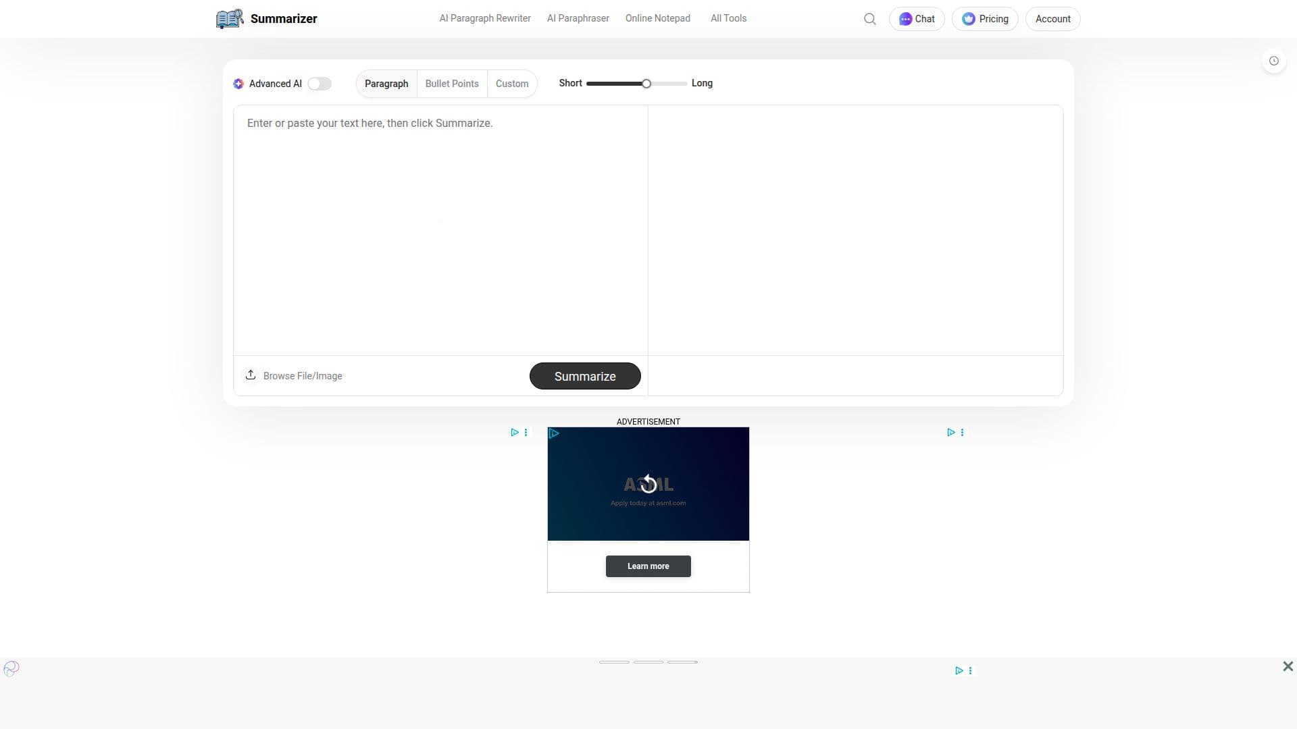Close the bottom ad banner

coord(1288,666)
